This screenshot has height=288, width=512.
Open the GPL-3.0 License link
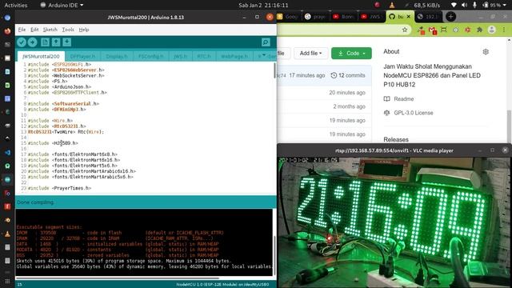pyautogui.click(x=408, y=113)
